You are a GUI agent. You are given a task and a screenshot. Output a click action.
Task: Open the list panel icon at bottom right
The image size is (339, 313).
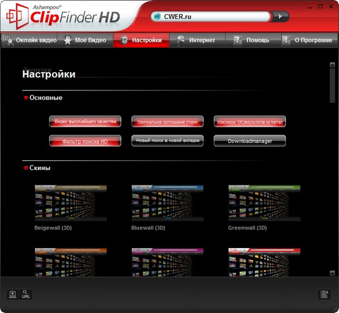(x=324, y=294)
